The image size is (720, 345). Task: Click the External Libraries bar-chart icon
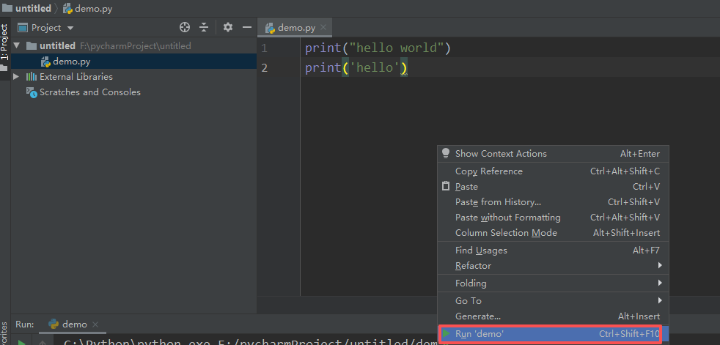coord(32,77)
